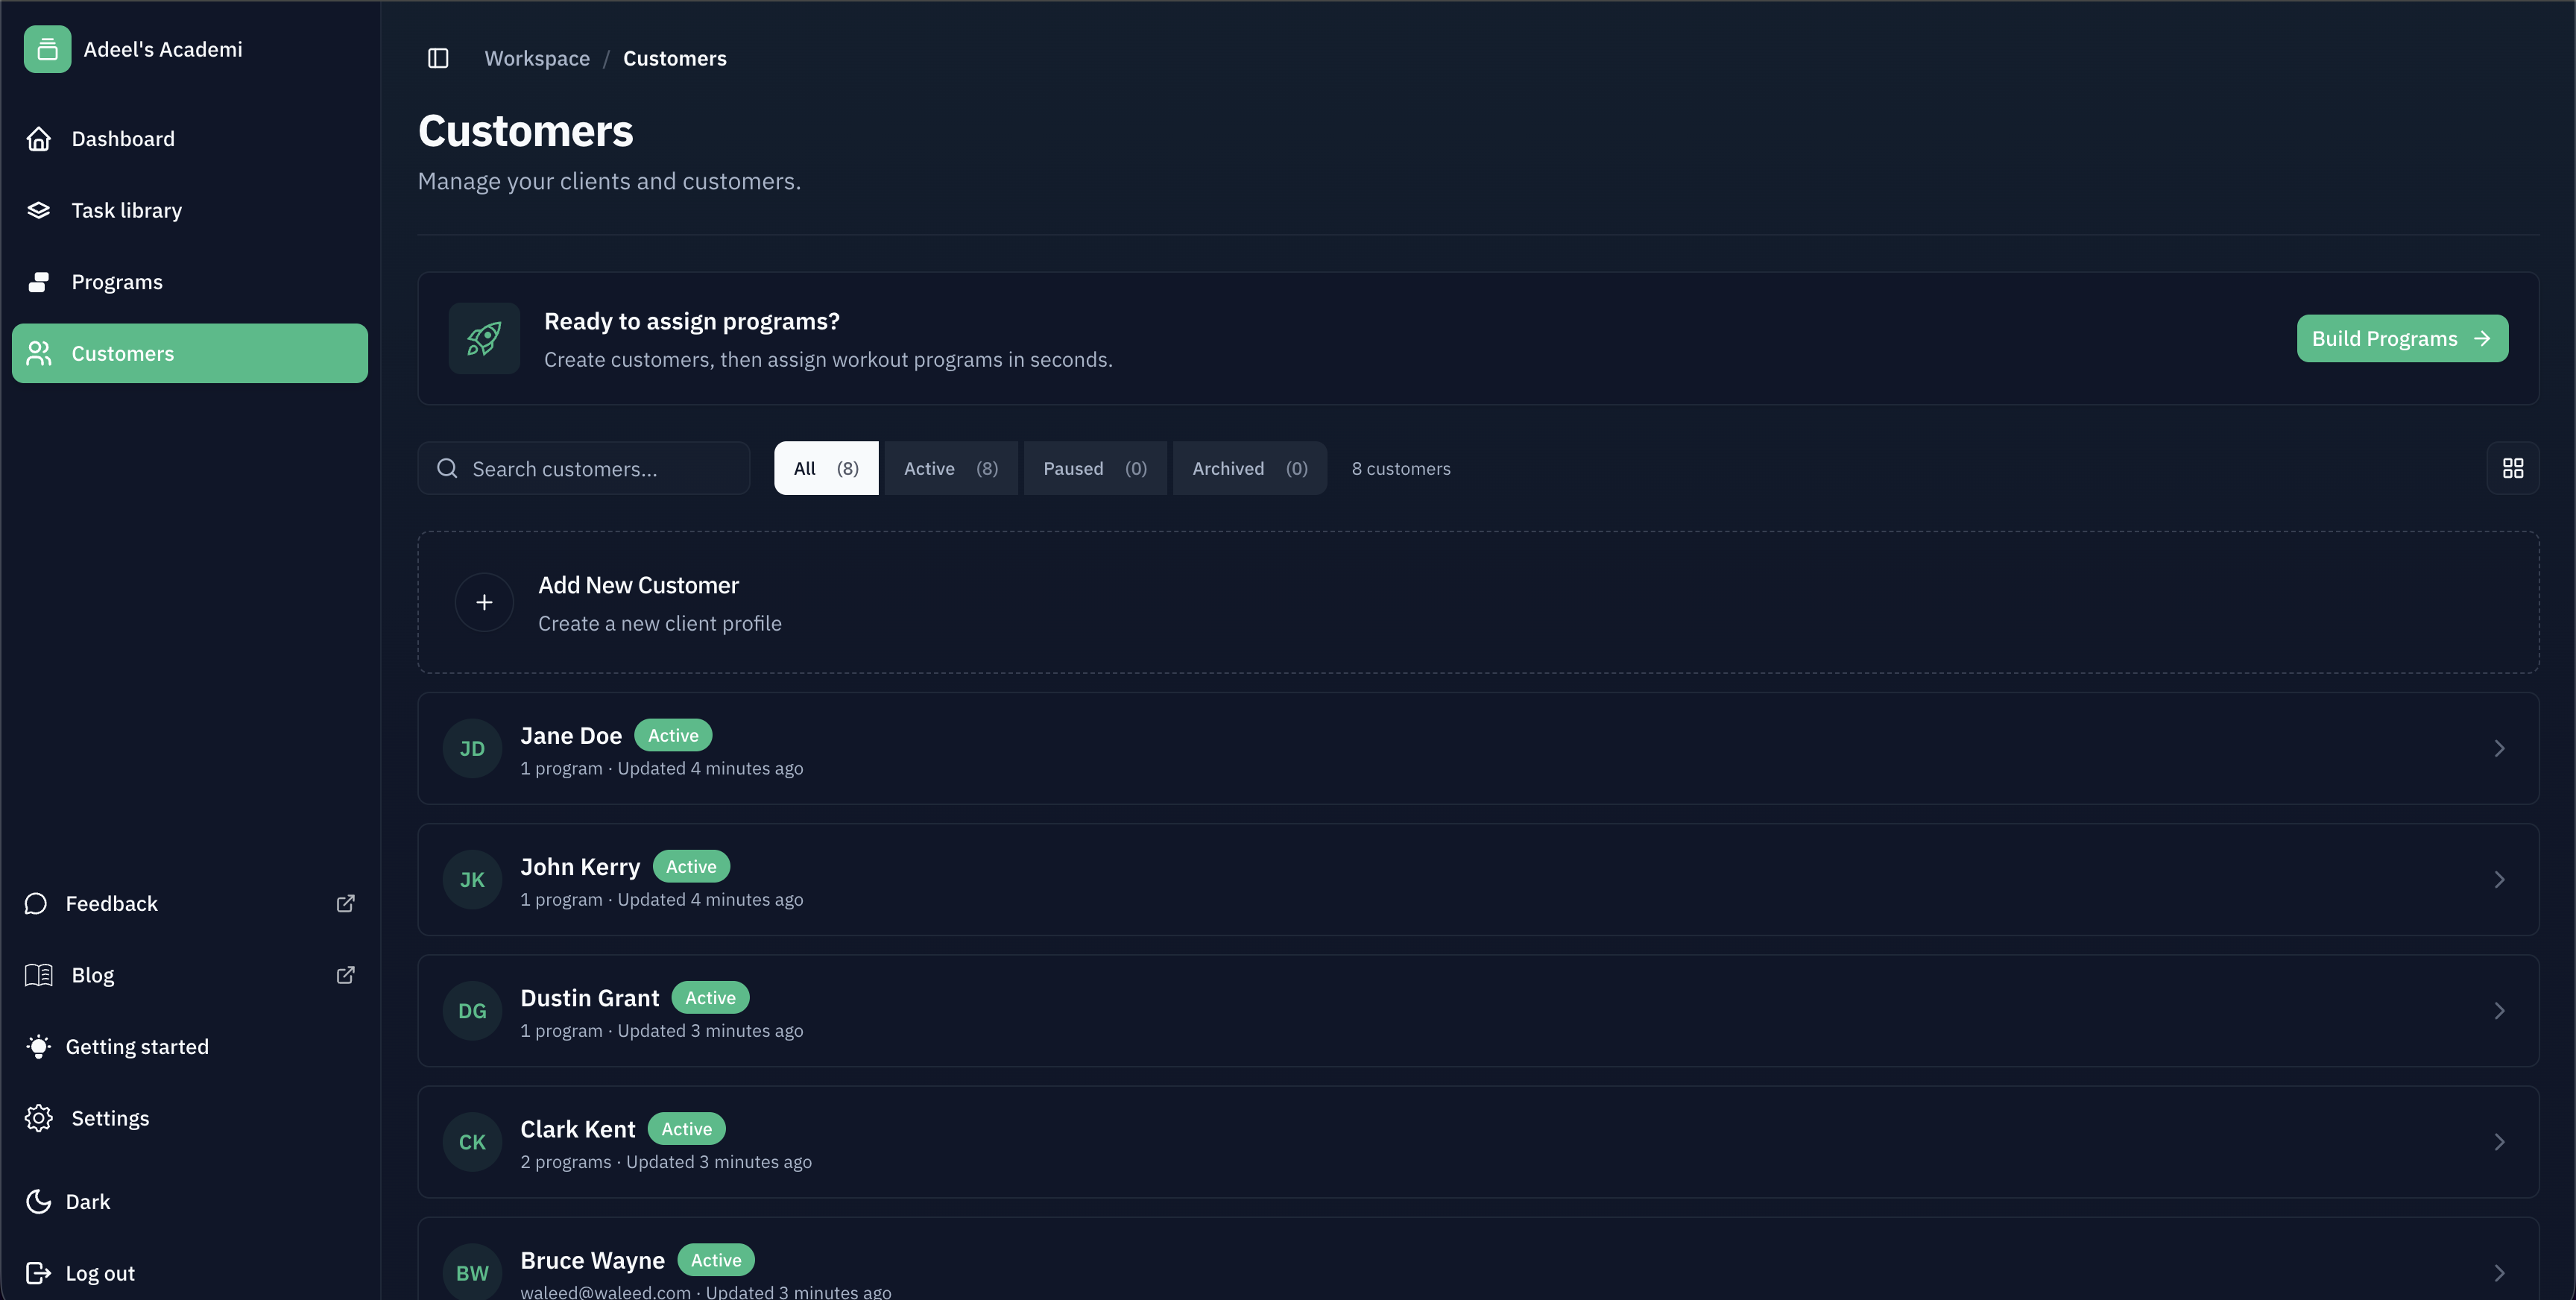Select the Task library icon
Screen dimensions: 2576x1300
tap(38, 210)
